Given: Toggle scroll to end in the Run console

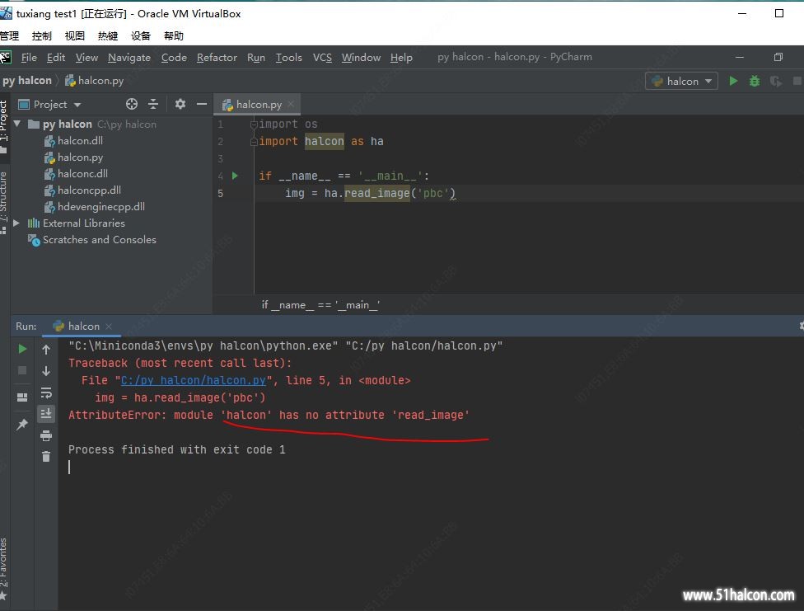Looking at the screenshot, I should click(x=46, y=413).
